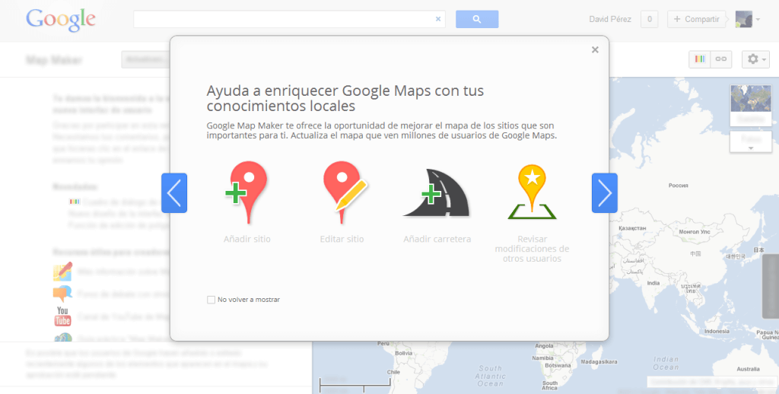Close the welcome dialog with the X

coord(595,49)
